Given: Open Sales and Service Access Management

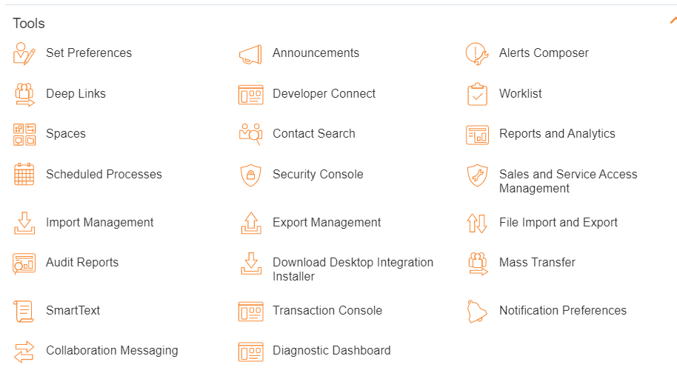Looking at the screenshot, I should pyautogui.click(x=568, y=181).
